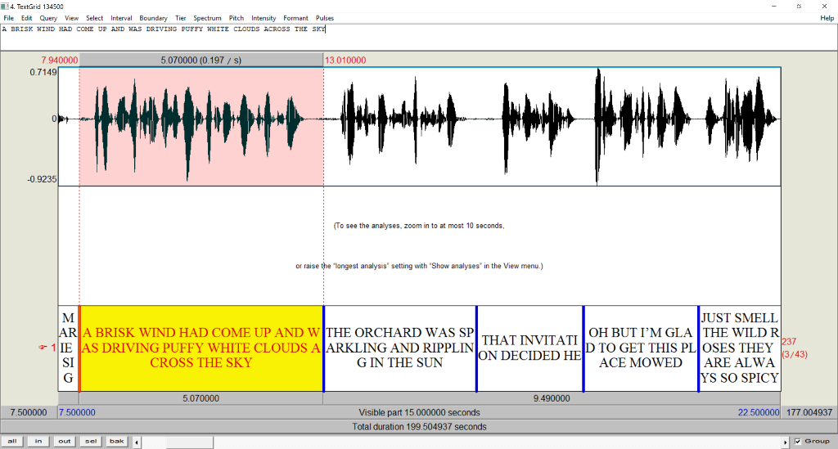Play the 5.070000 selection duration bar
This screenshot has width=838, height=449.
(201, 398)
